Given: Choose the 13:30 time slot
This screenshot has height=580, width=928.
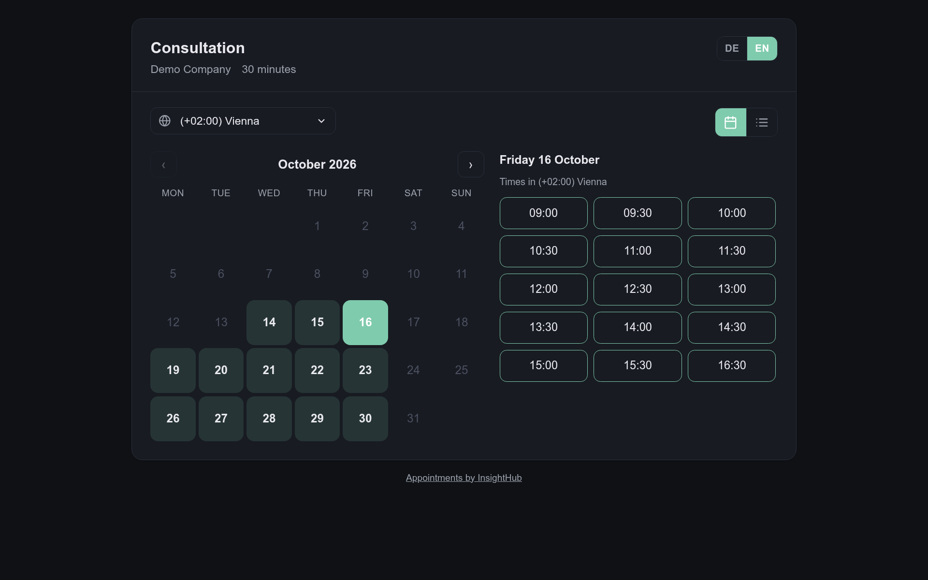Looking at the screenshot, I should pos(544,328).
